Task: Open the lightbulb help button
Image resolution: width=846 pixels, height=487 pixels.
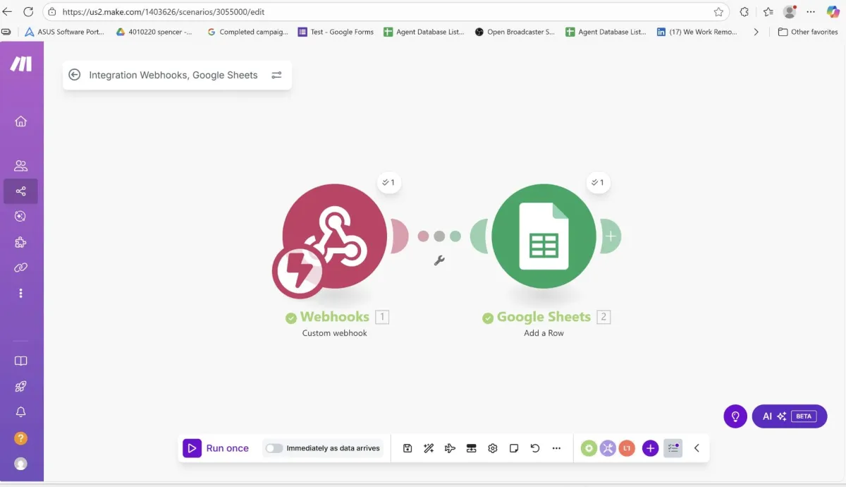Action: (x=735, y=416)
